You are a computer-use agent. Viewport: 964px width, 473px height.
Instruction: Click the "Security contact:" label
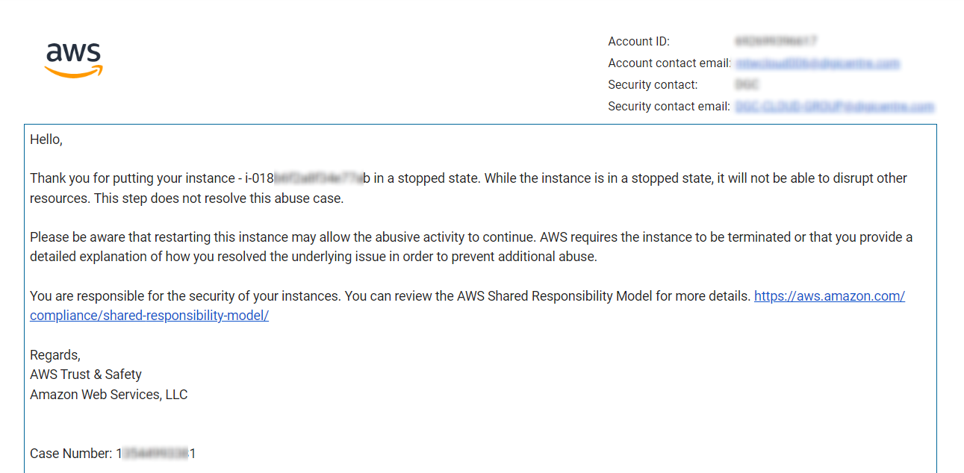pos(653,85)
